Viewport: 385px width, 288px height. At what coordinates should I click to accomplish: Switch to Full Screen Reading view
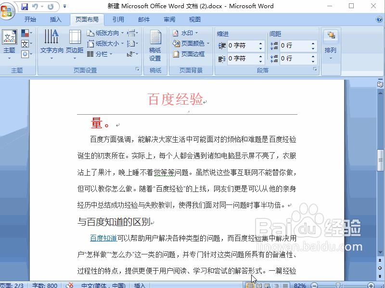[x=259, y=286]
